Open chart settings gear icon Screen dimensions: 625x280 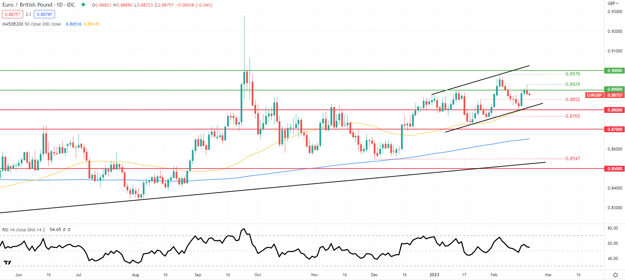click(x=615, y=275)
